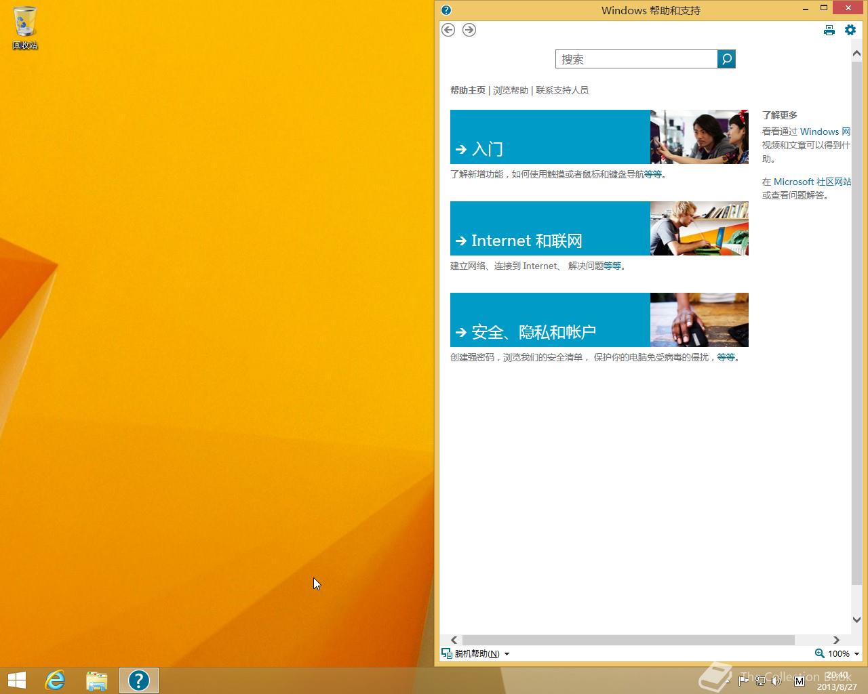Close the Windows 帮助和支持 window
The image size is (868, 694).
coord(848,7)
